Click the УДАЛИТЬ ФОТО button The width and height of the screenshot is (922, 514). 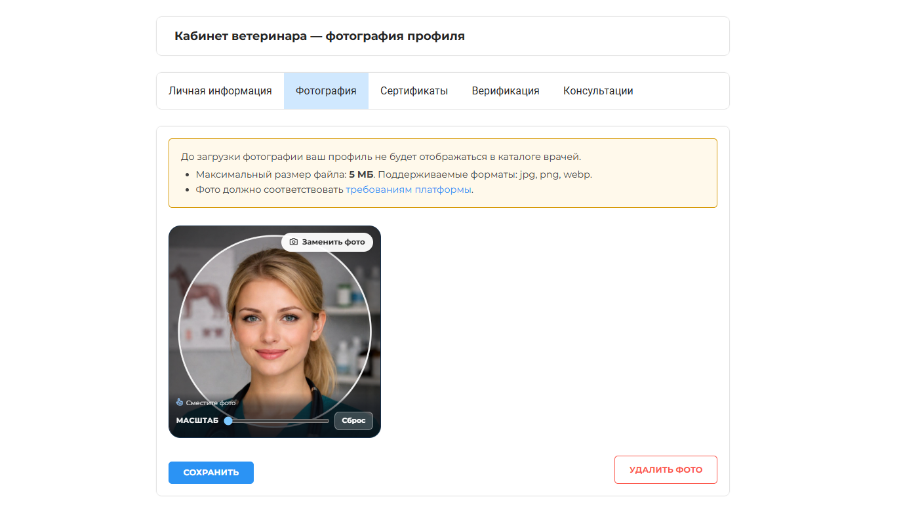665,469
